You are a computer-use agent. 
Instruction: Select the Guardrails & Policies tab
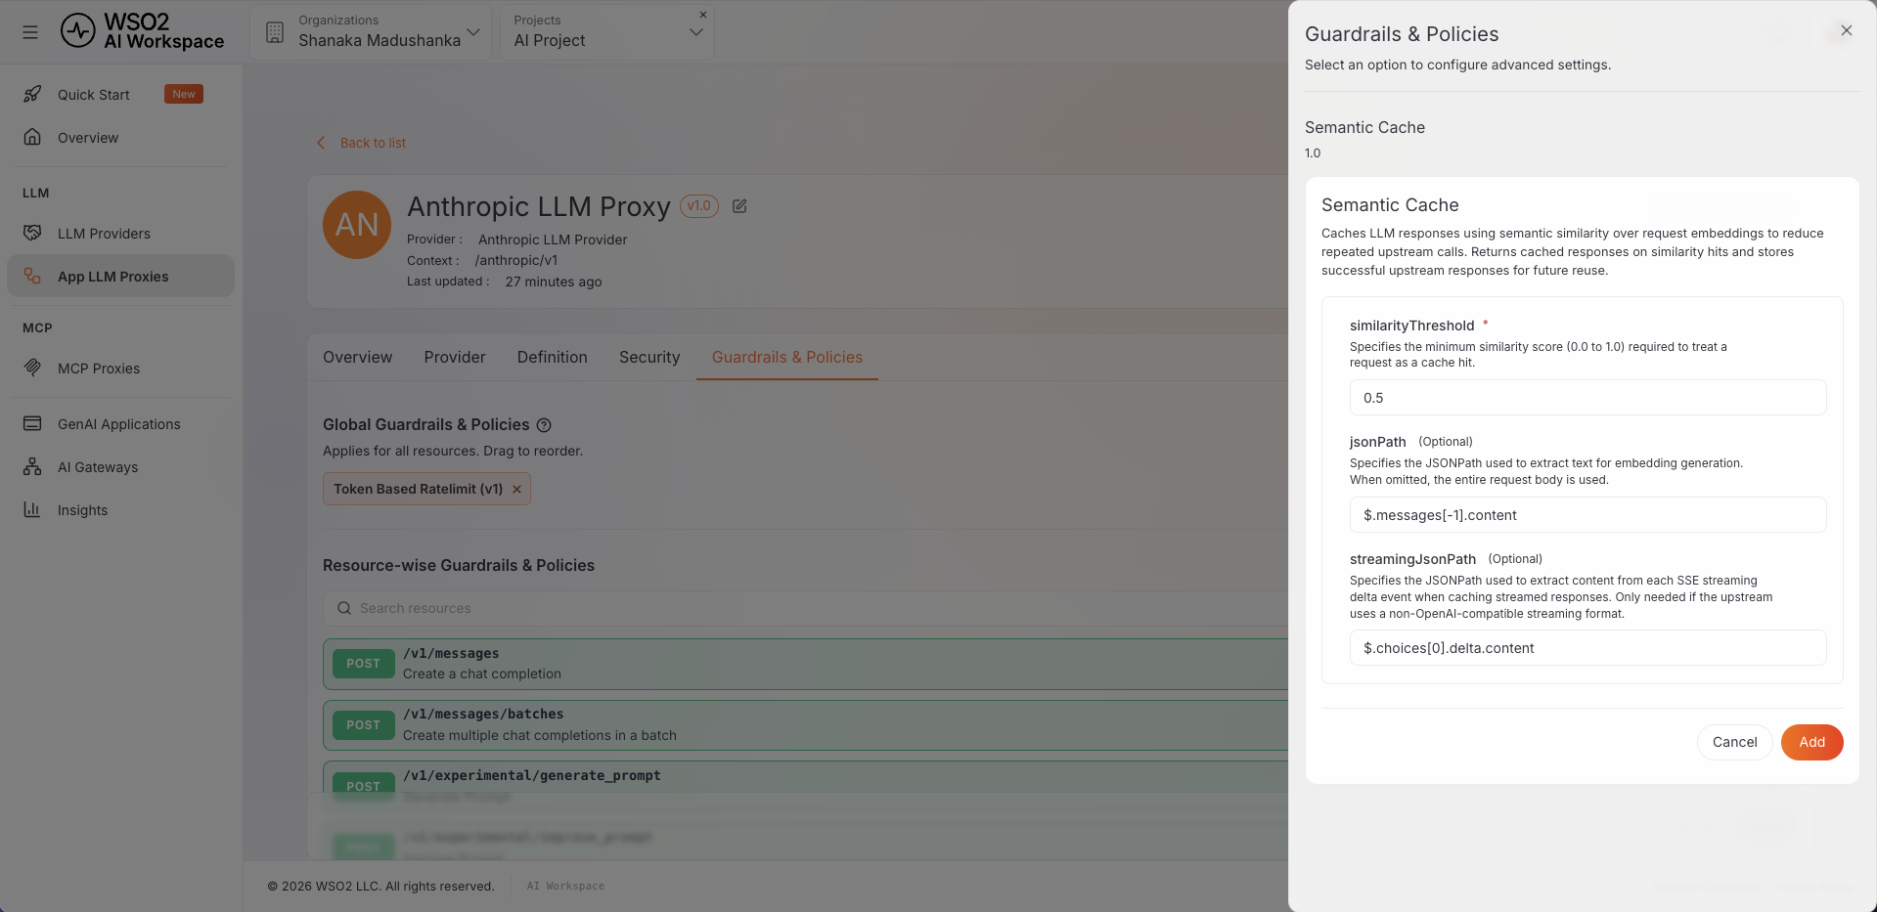point(786,357)
